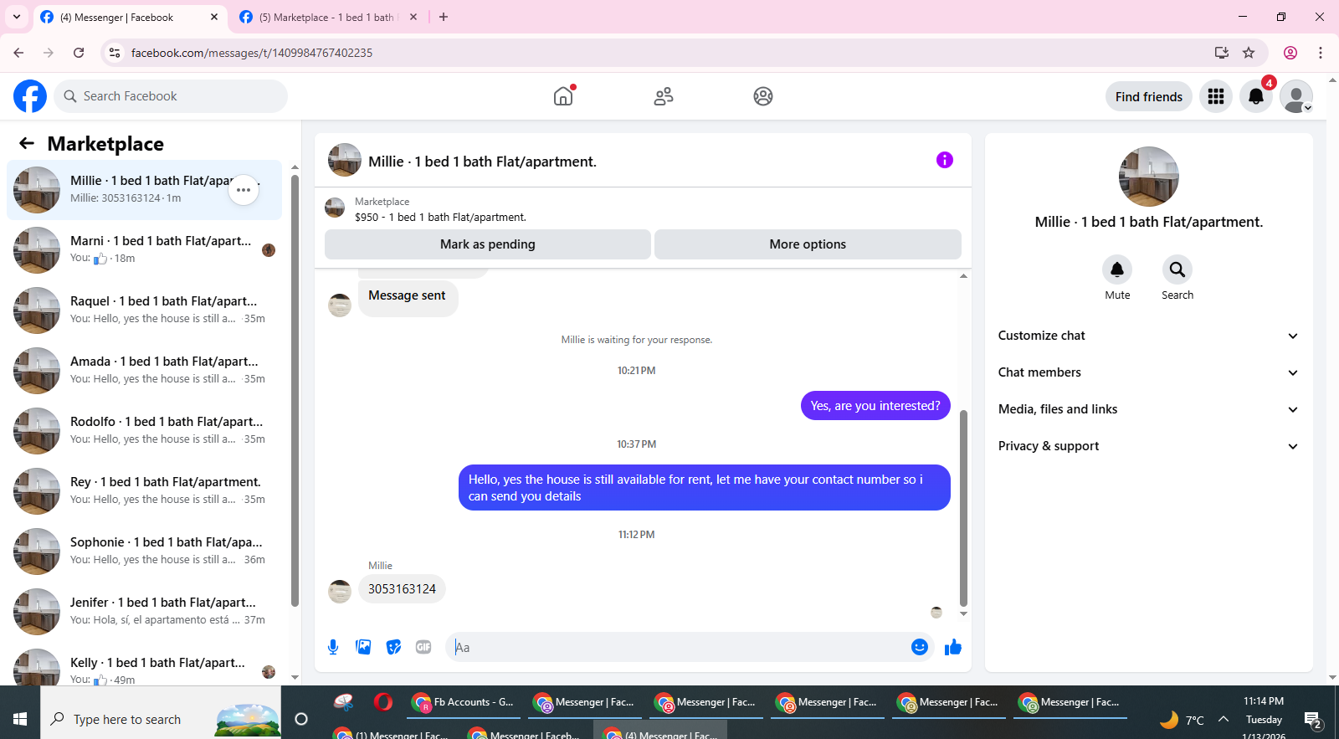Open Marni conversation
This screenshot has height=739, width=1339.
[x=145, y=250]
